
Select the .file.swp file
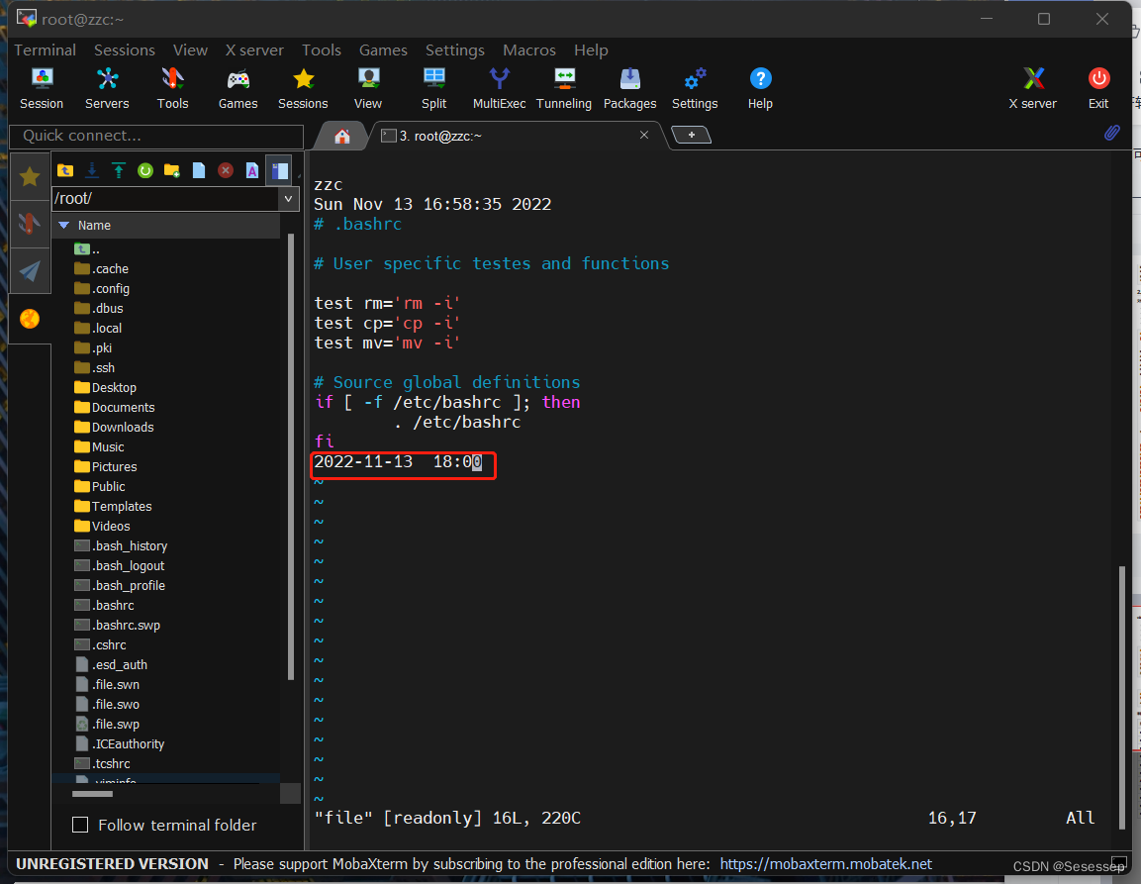pyautogui.click(x=108, y=724)
